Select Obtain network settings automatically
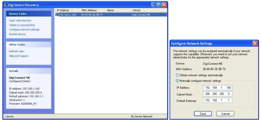The height and width of the screenshot is (121, 261). pyautogui.click(x=178, y=75)
